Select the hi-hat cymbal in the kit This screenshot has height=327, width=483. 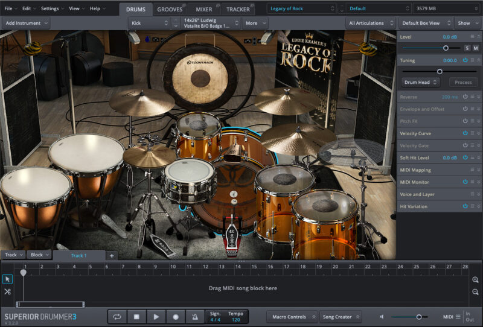(x=149, y=156)
